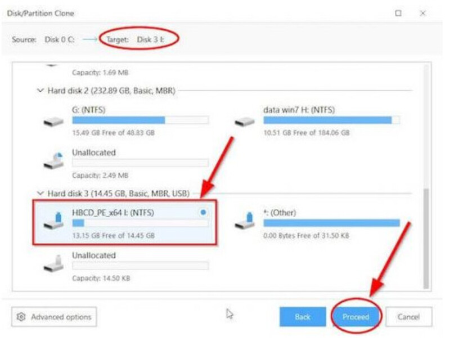
Task: Go Back to the previous step
Action: pyautogui.click(x=303, y=317)
